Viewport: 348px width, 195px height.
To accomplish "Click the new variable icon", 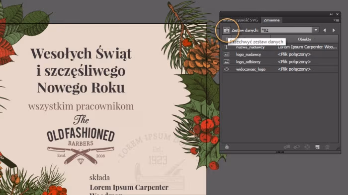I will (317, 147).
